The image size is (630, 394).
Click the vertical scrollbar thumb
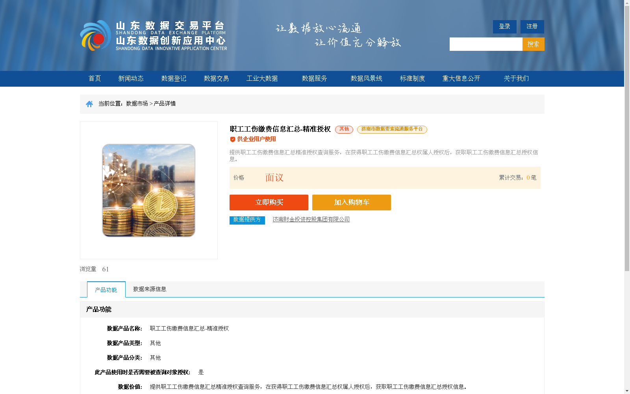(x=627, y=138)
